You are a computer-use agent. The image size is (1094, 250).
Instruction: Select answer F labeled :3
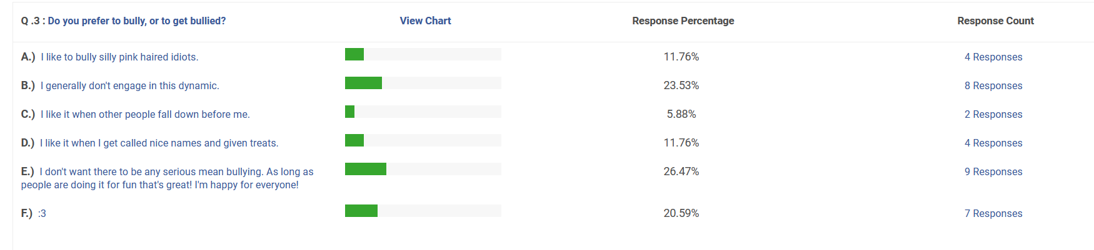click(33, 213)
